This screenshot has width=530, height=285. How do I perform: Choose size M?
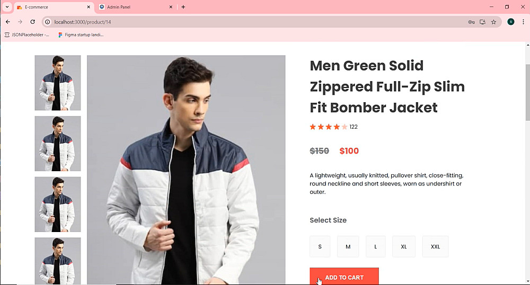348,246
